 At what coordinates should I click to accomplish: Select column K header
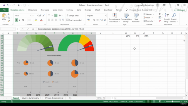point(100,33)
